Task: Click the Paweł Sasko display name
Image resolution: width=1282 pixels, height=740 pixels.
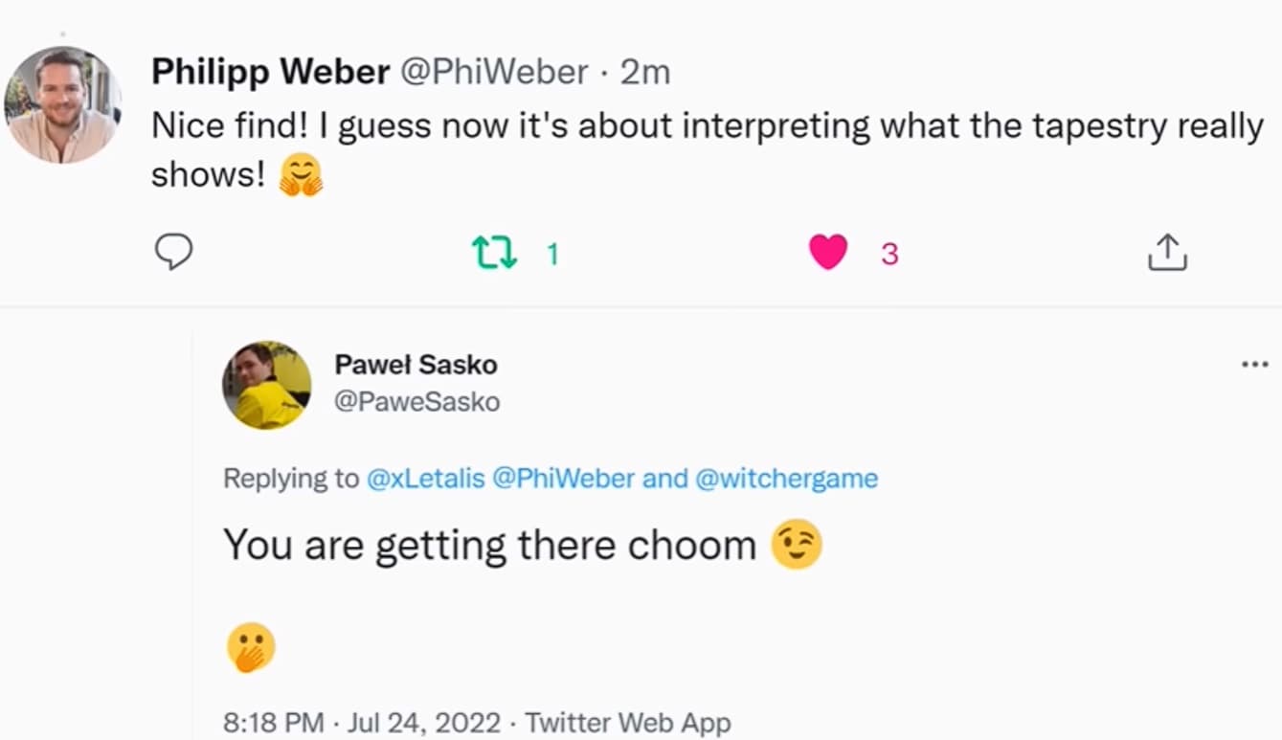Action: coord(416,365)
